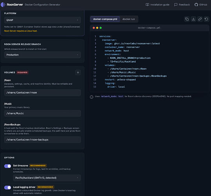Edit the /Music volume path field
The height and width of the screenshot is (196, 211).
pyautogui.click(x=42, y=113)
